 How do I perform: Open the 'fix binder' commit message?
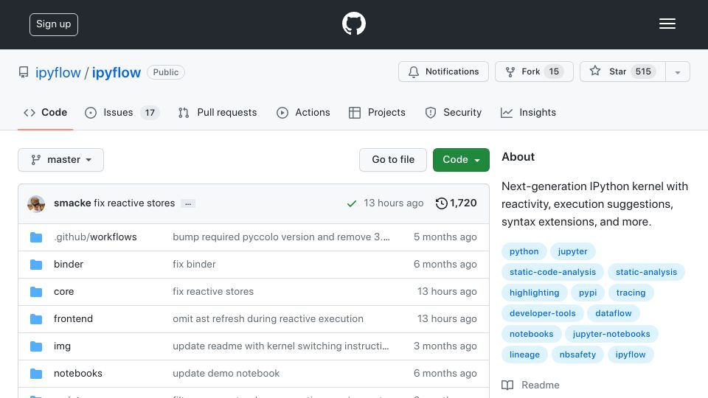point(194,264)
